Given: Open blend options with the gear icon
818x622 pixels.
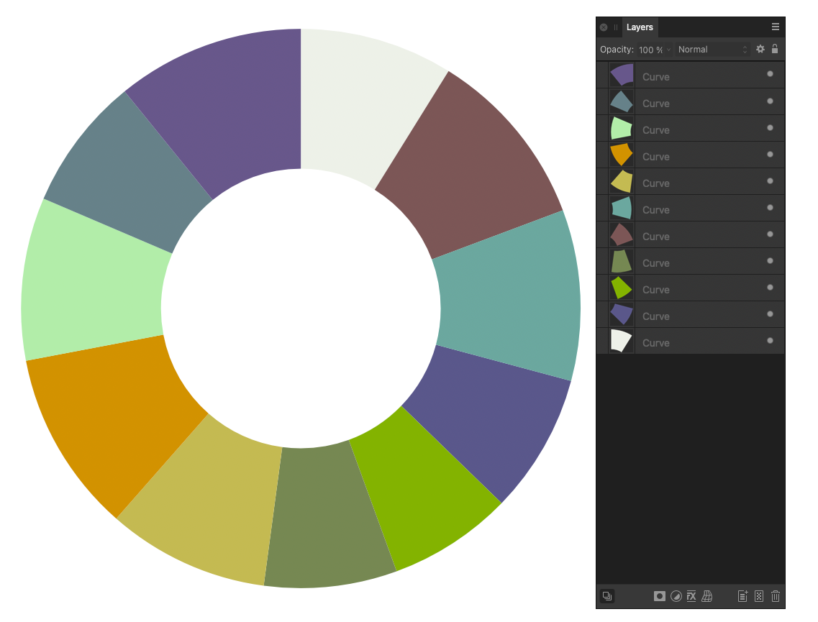Looking at the screenshot, I should (x=760, y=49).
